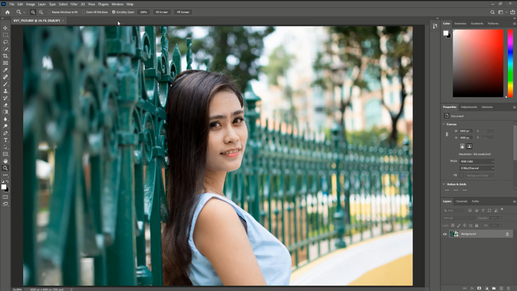This screenshot has height=291, width=517.
Task: Activate the Hand tool
Action: click(5, 161)
